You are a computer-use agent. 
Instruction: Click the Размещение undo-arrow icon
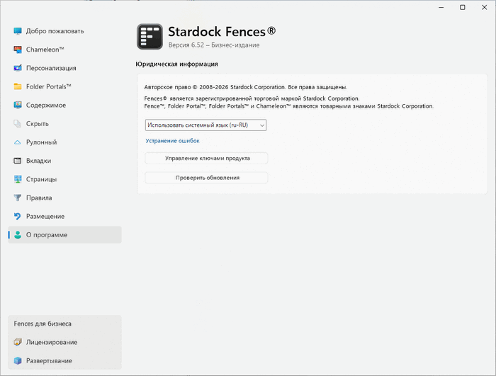point(18,216)
